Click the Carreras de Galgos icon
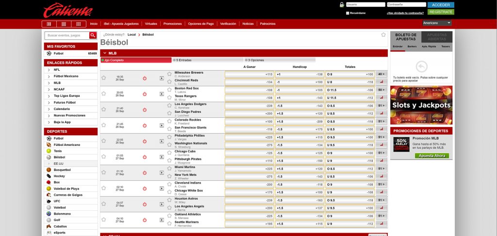The height and width of the screenshot is (236, 497). (x=49, y=195)
